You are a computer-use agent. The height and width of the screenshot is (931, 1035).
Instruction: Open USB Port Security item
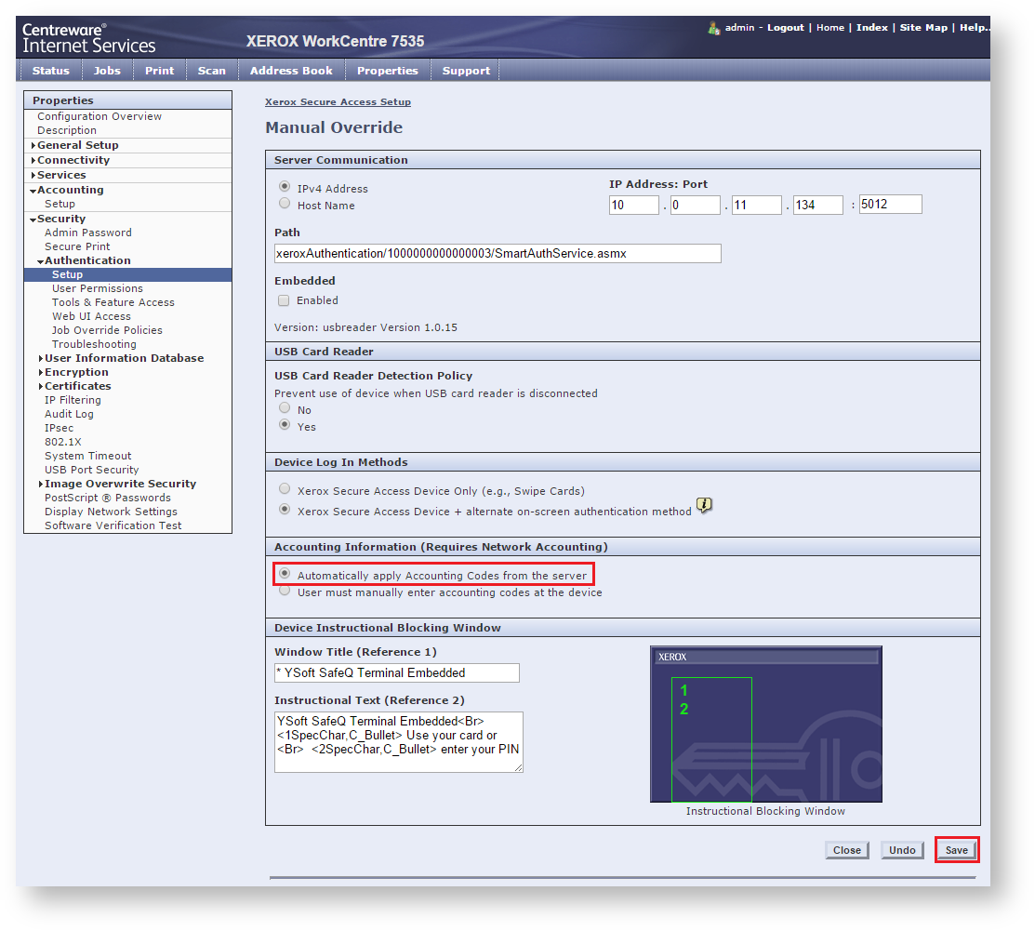92,470
